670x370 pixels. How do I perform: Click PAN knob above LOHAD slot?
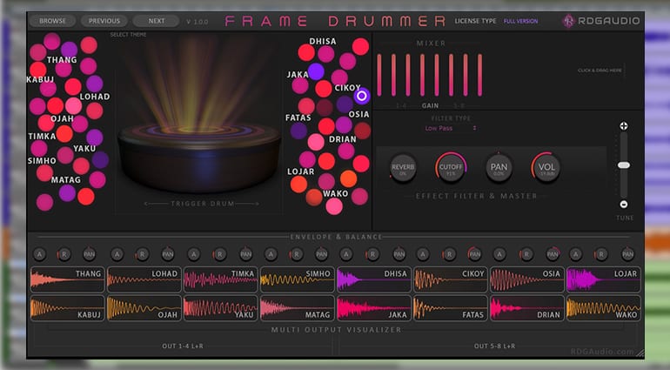[x=167, y=254]
